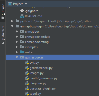Viewport: 99px width, 96px height.
Task: Select the .gitignore file name
Action: [x=32, y=11]
